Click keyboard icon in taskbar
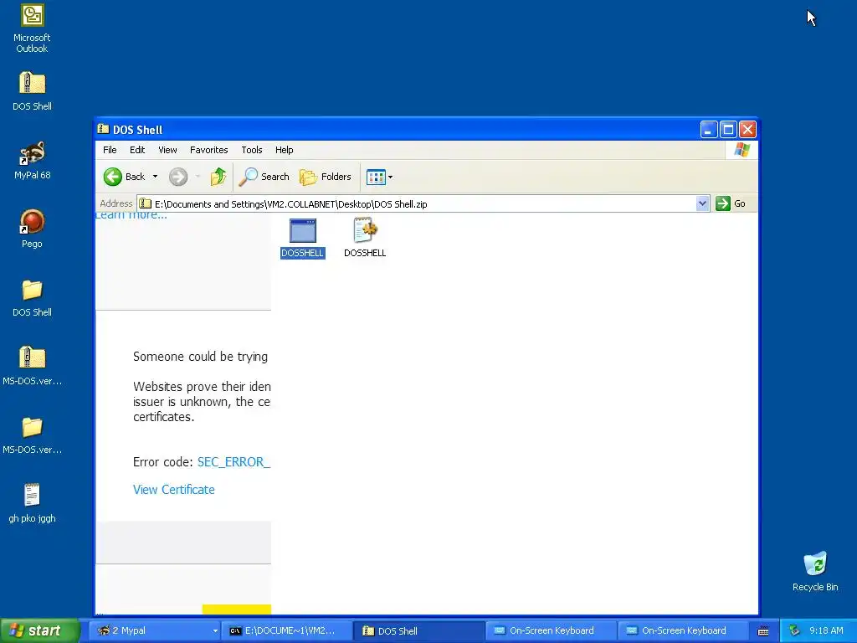This screenshot has width=857, height=643. click(763, 631)
